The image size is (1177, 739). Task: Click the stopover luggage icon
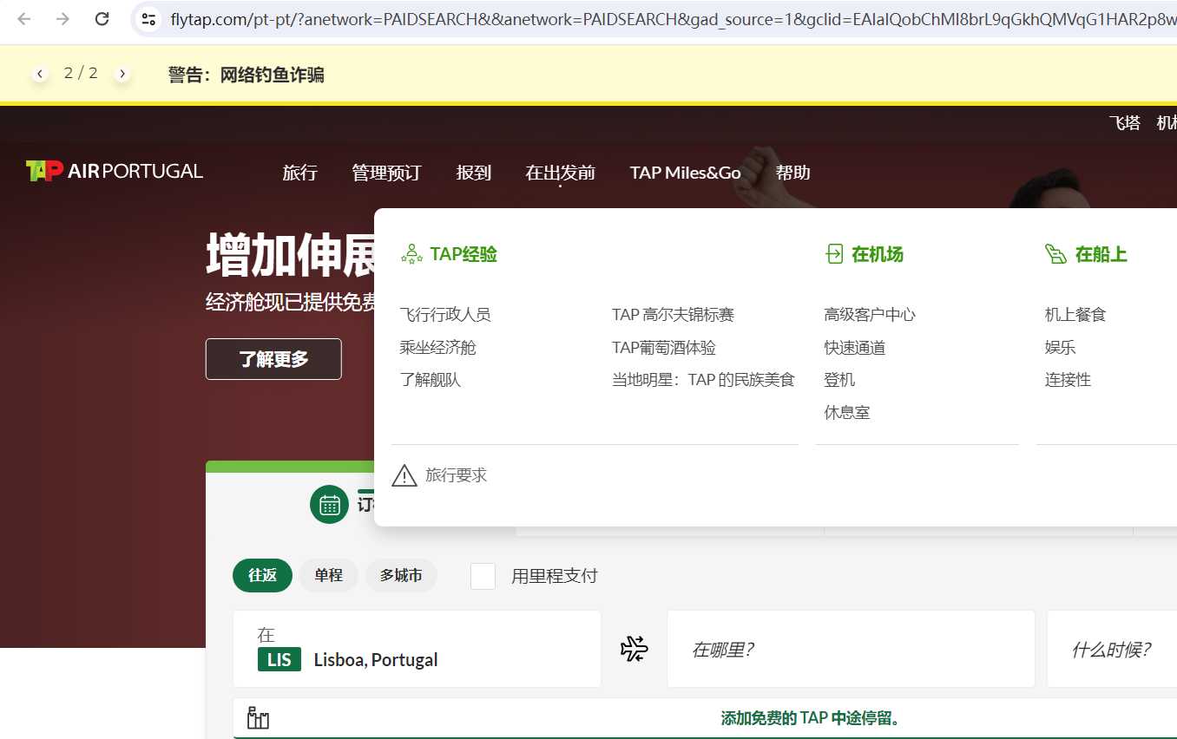click(x=258, y=718)
